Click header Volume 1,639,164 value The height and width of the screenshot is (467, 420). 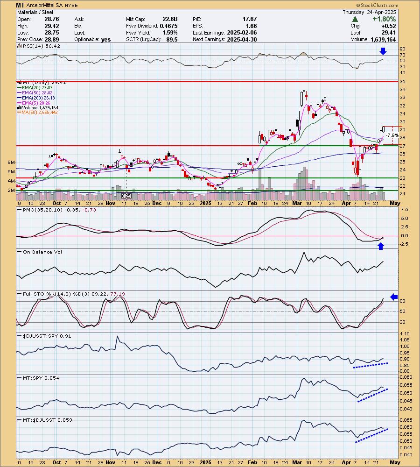point(383,40)
